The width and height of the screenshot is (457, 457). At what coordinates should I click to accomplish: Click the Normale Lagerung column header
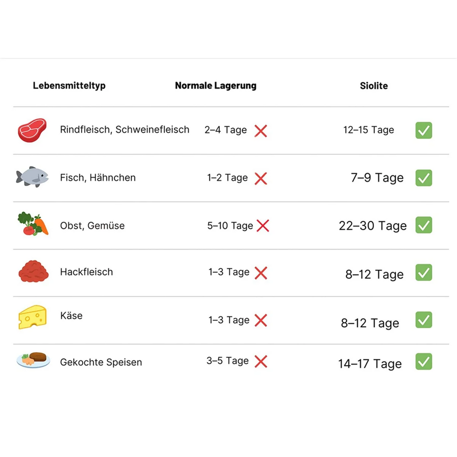(216, 85)
